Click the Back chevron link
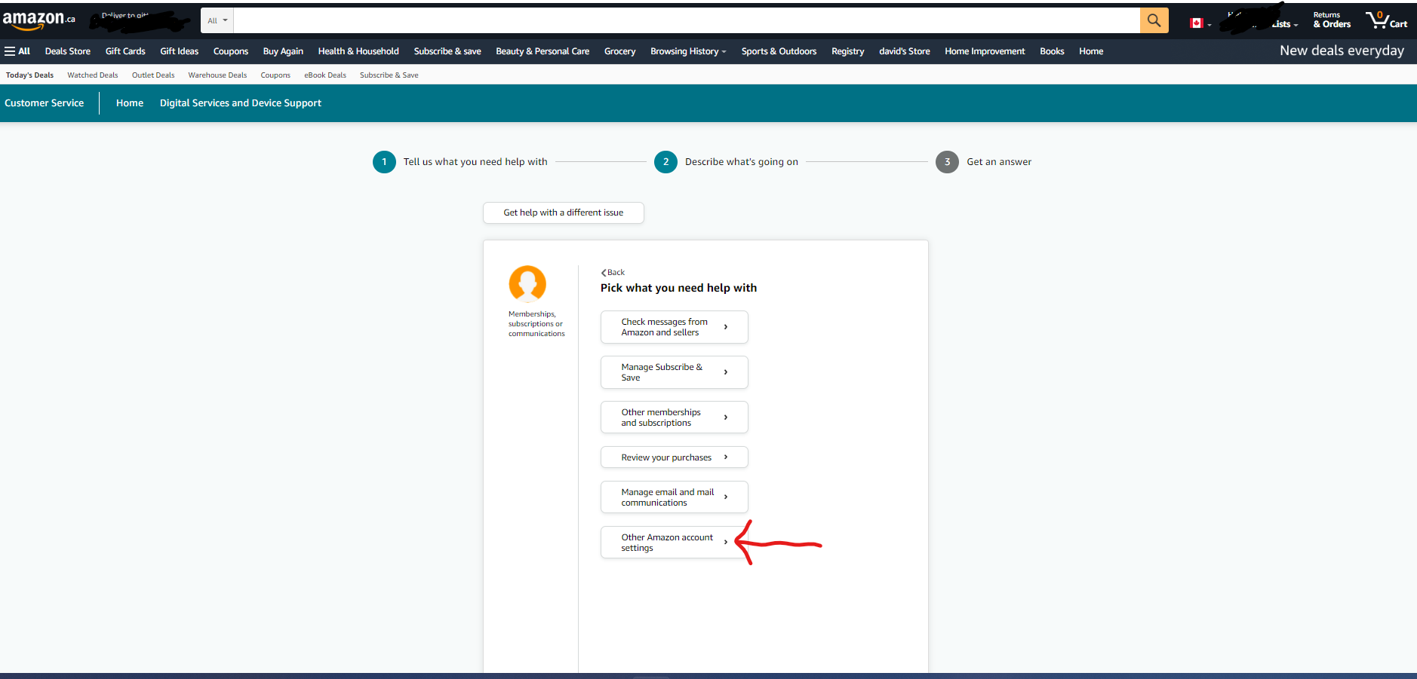 (613, 272)
